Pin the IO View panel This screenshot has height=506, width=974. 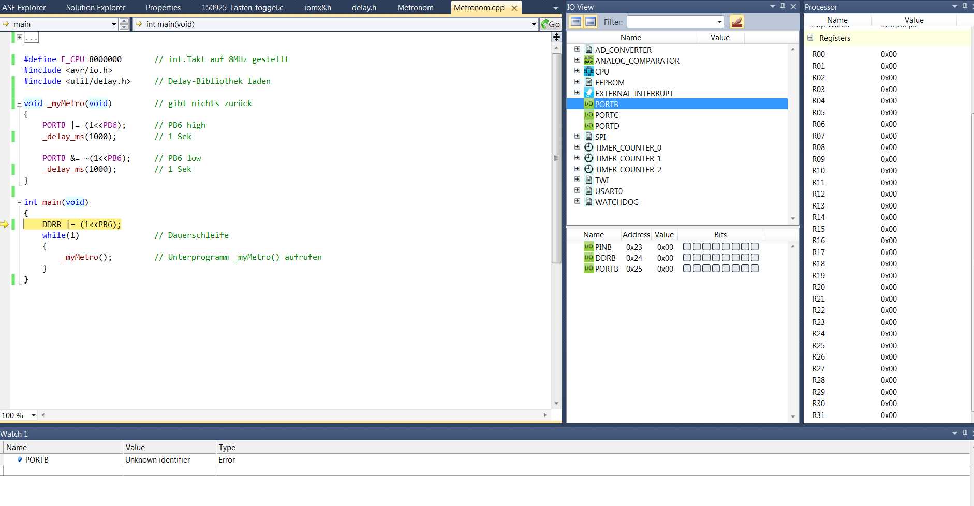tap(783, 7)
